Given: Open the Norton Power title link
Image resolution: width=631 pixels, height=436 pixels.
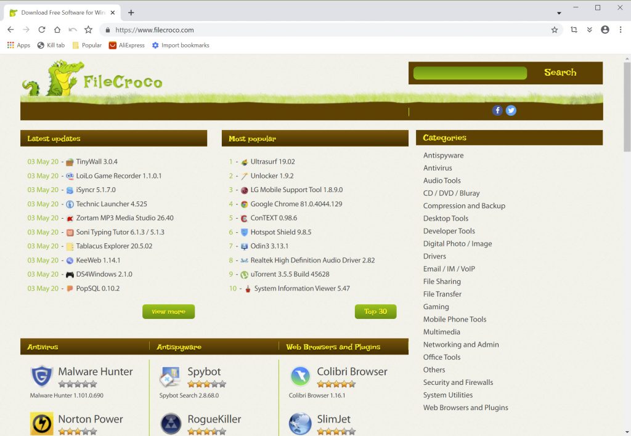Looking at the screenshot, I should tap(91, 419).
